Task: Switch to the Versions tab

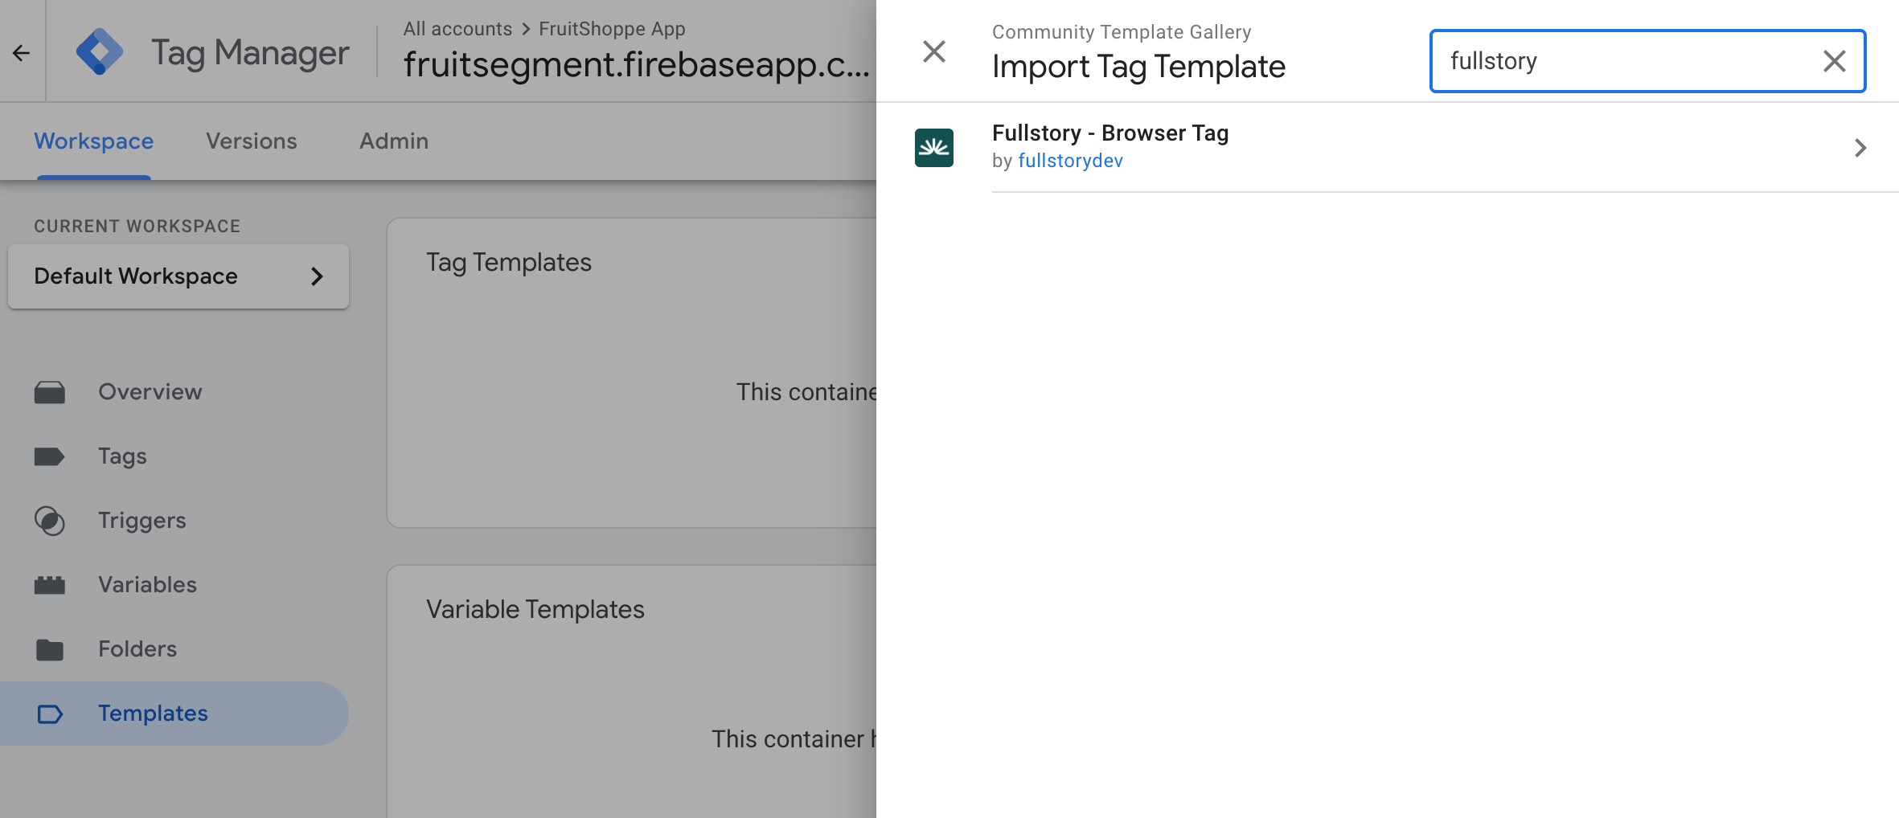Action: pos(252,141)
